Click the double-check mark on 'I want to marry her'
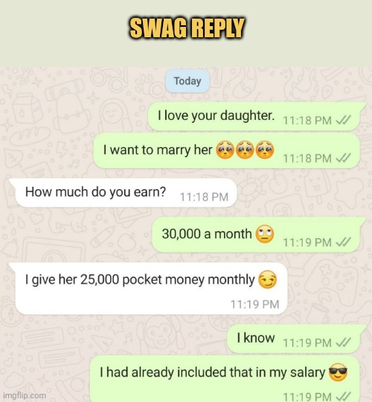 pos(343,158)
